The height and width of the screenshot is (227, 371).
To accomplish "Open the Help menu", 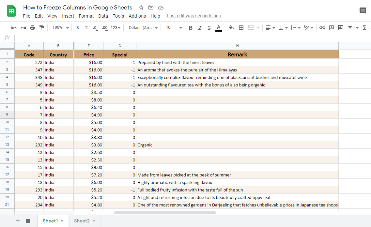I will (x=155, y=16).
